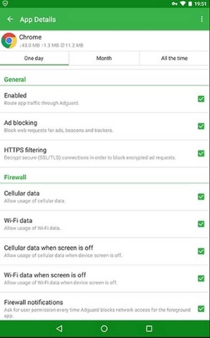Viewport: 210px width, 338px height.
Task: Toggle the Ad blocking checkbox
Action: point(201,126)
